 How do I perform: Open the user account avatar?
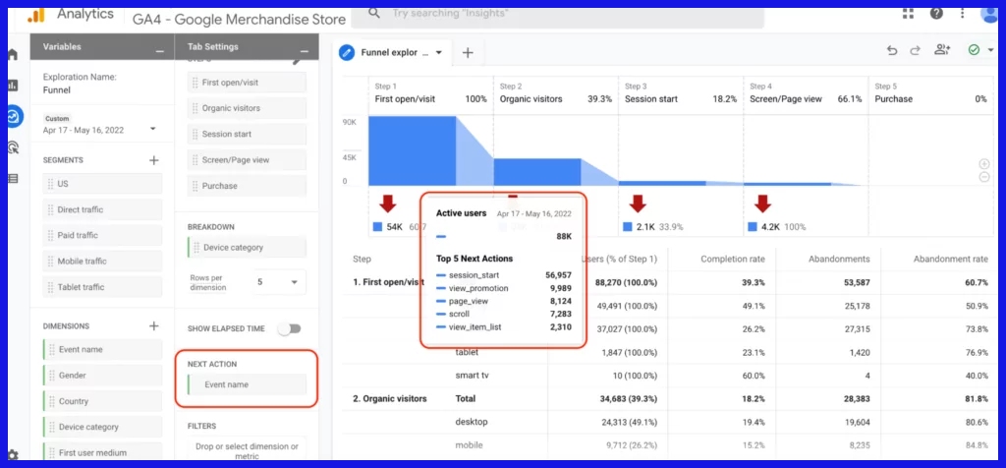[x=989, y=14]
